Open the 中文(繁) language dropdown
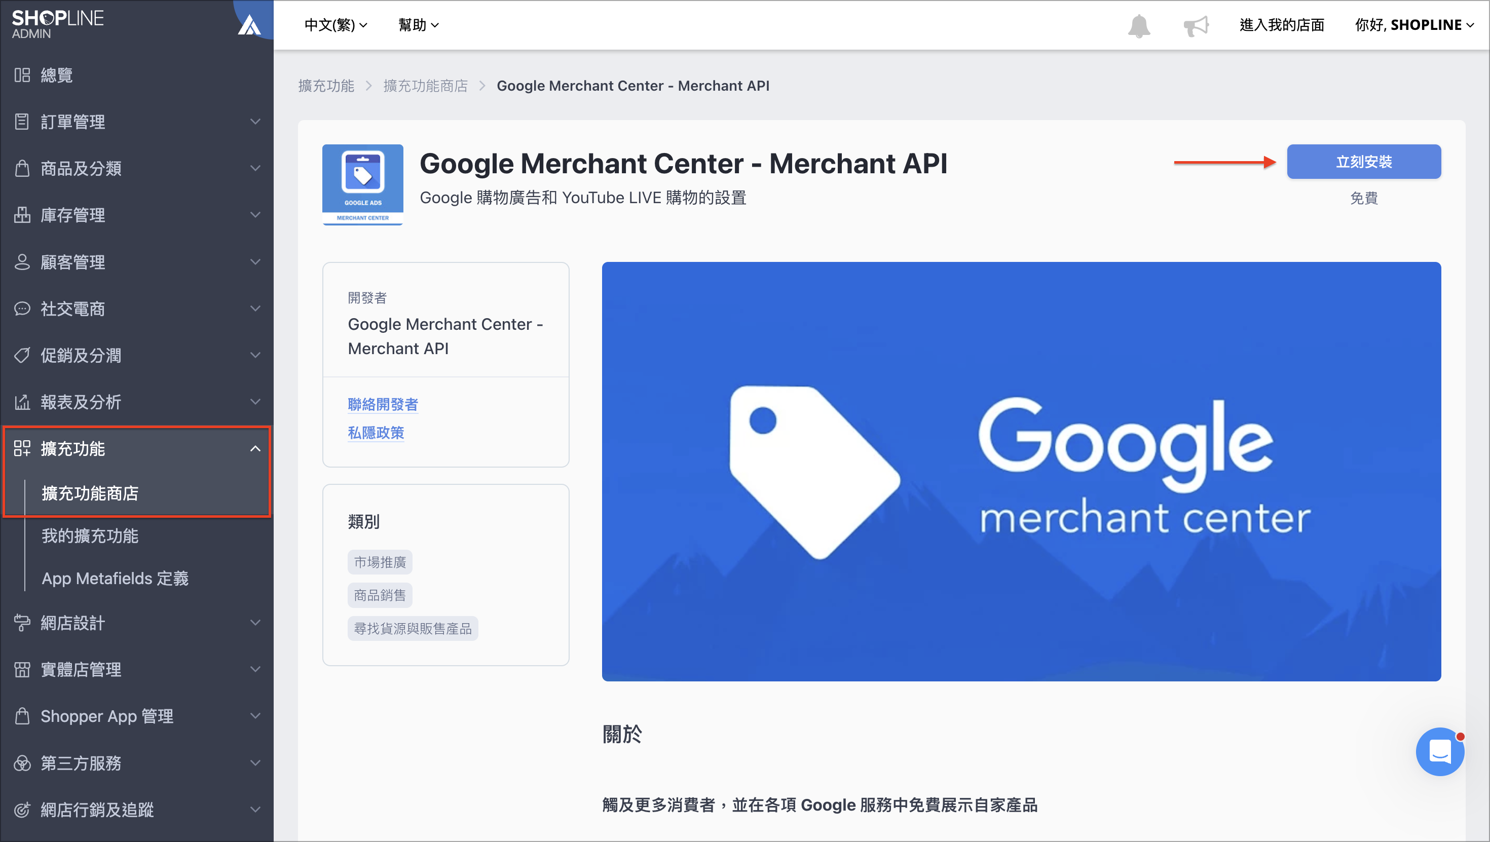Screen dimensions: 1490x842 tap(336, 25)
